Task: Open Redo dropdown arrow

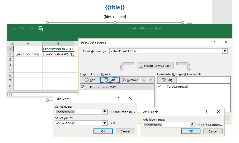Action: [x=35, y=28]
